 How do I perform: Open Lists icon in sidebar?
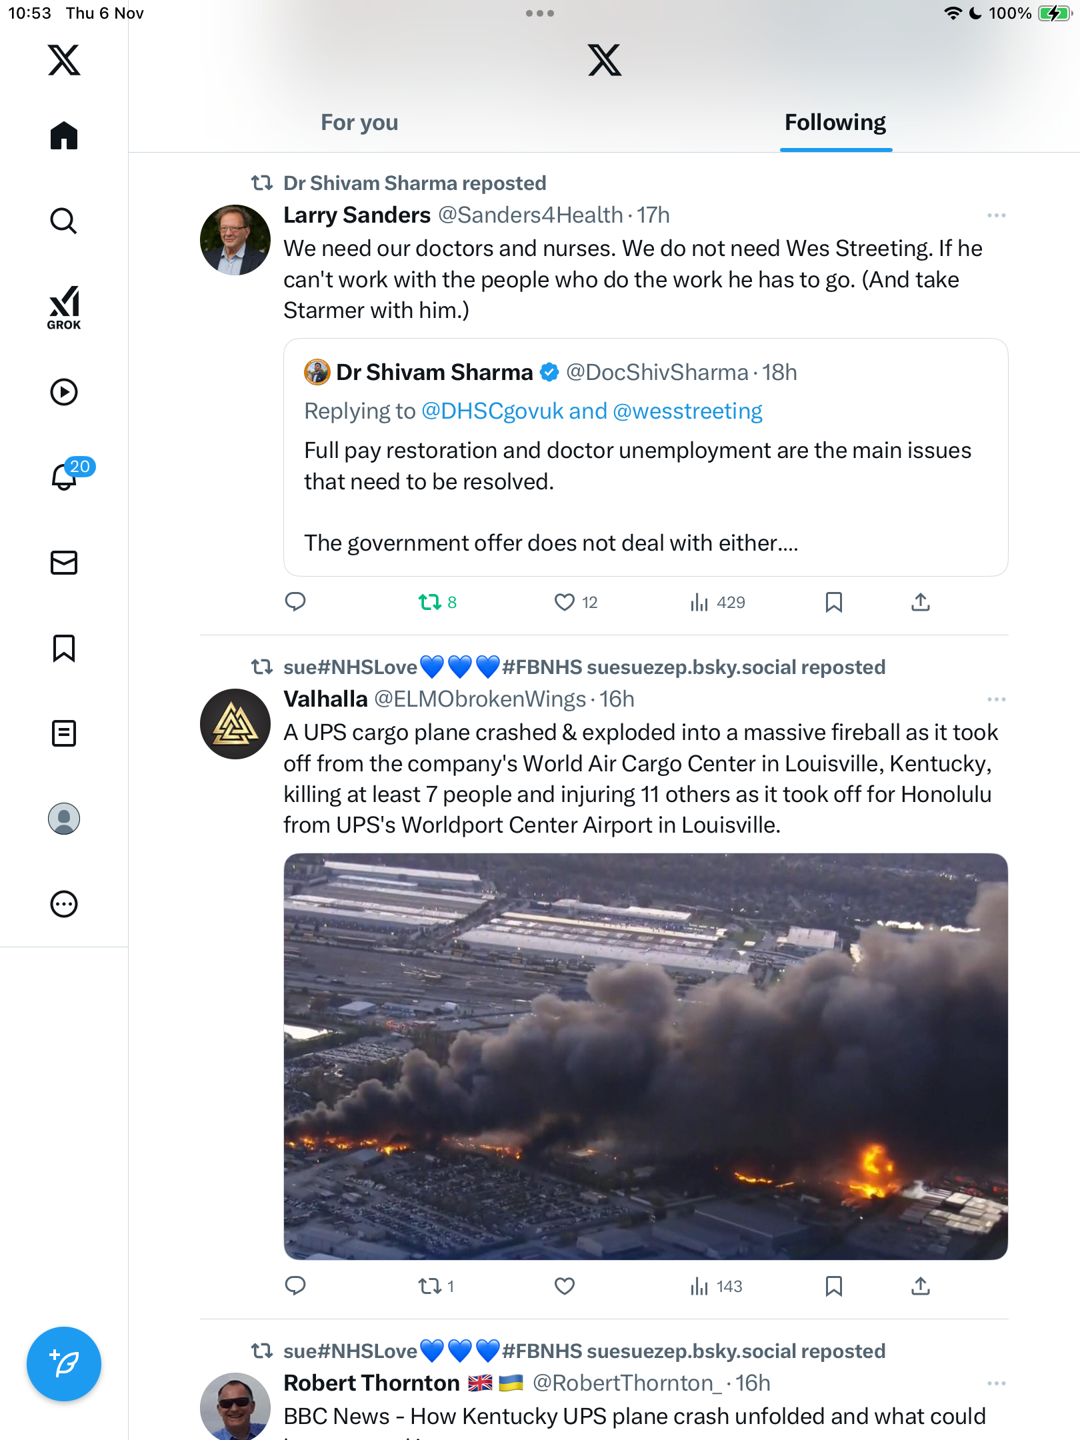(64, 733)
